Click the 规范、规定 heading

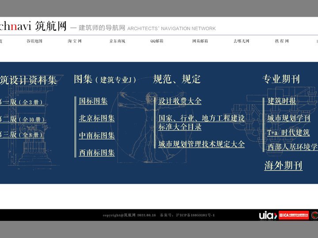(177, 79)
